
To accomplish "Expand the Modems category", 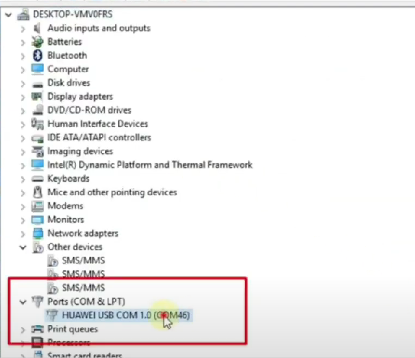I will [x=23, y=207].
